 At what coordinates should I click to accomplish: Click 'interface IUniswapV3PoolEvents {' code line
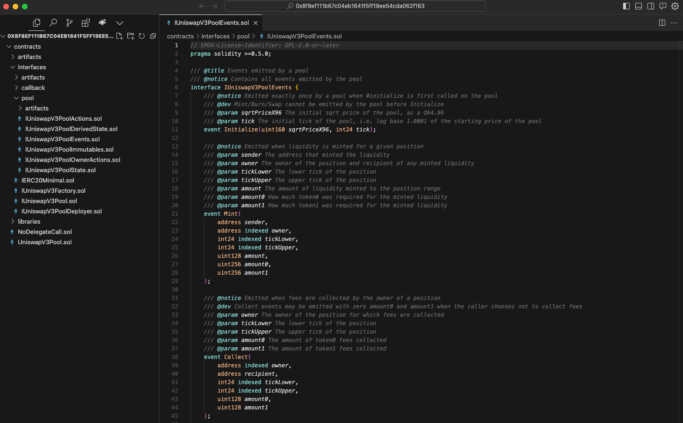pos(244,88)
